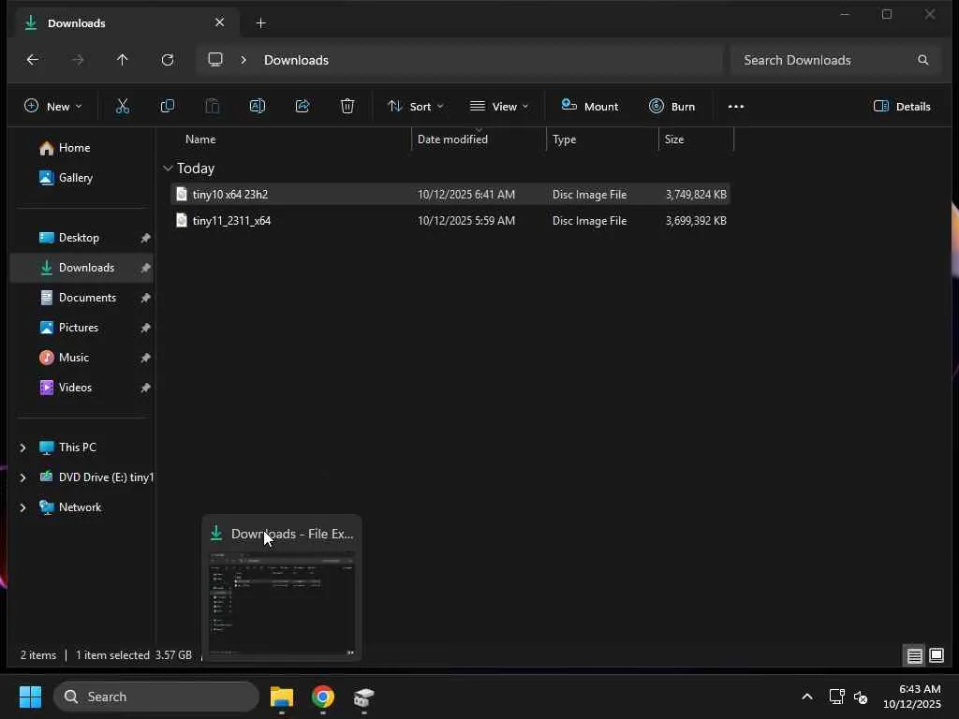Toggle the Details pane
This screenshot has height=719, width=959.
pyautogui.click(x=903, y=107)
